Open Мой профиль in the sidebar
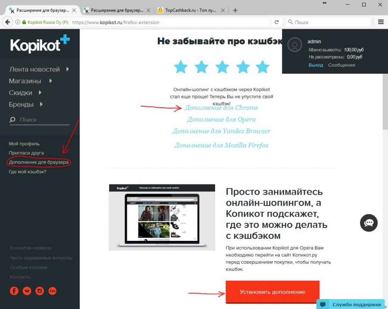Image resolution: width=388 pixels, height=309 pixels. [x=24, y=144]
